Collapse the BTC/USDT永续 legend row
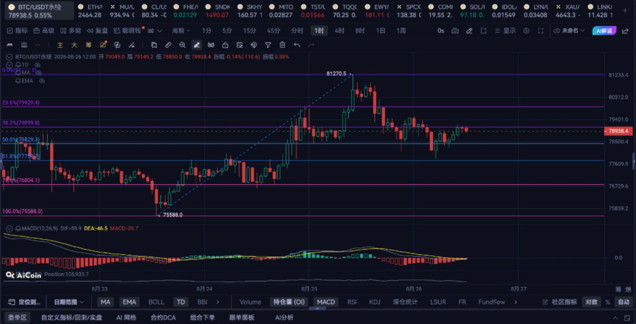The image size is (636, 324). pyautogui.click(x=9, y=56)
